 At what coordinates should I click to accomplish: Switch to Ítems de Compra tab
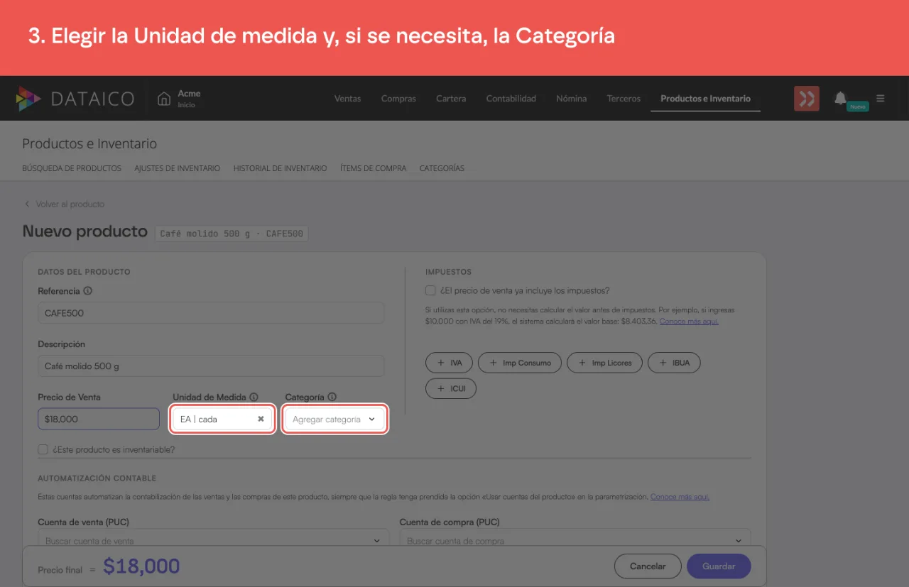click(374, 169)
